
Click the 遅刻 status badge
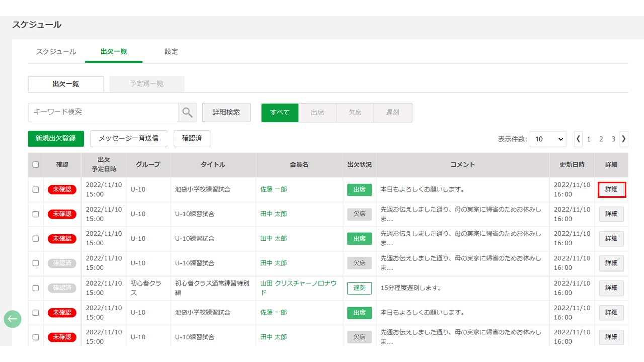(359, 288)
